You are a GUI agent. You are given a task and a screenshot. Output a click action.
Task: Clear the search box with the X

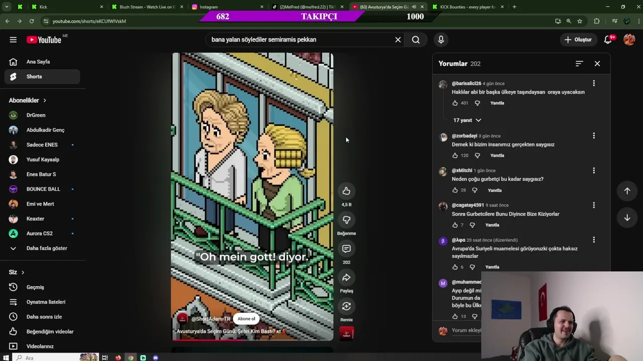coord(398,40)
